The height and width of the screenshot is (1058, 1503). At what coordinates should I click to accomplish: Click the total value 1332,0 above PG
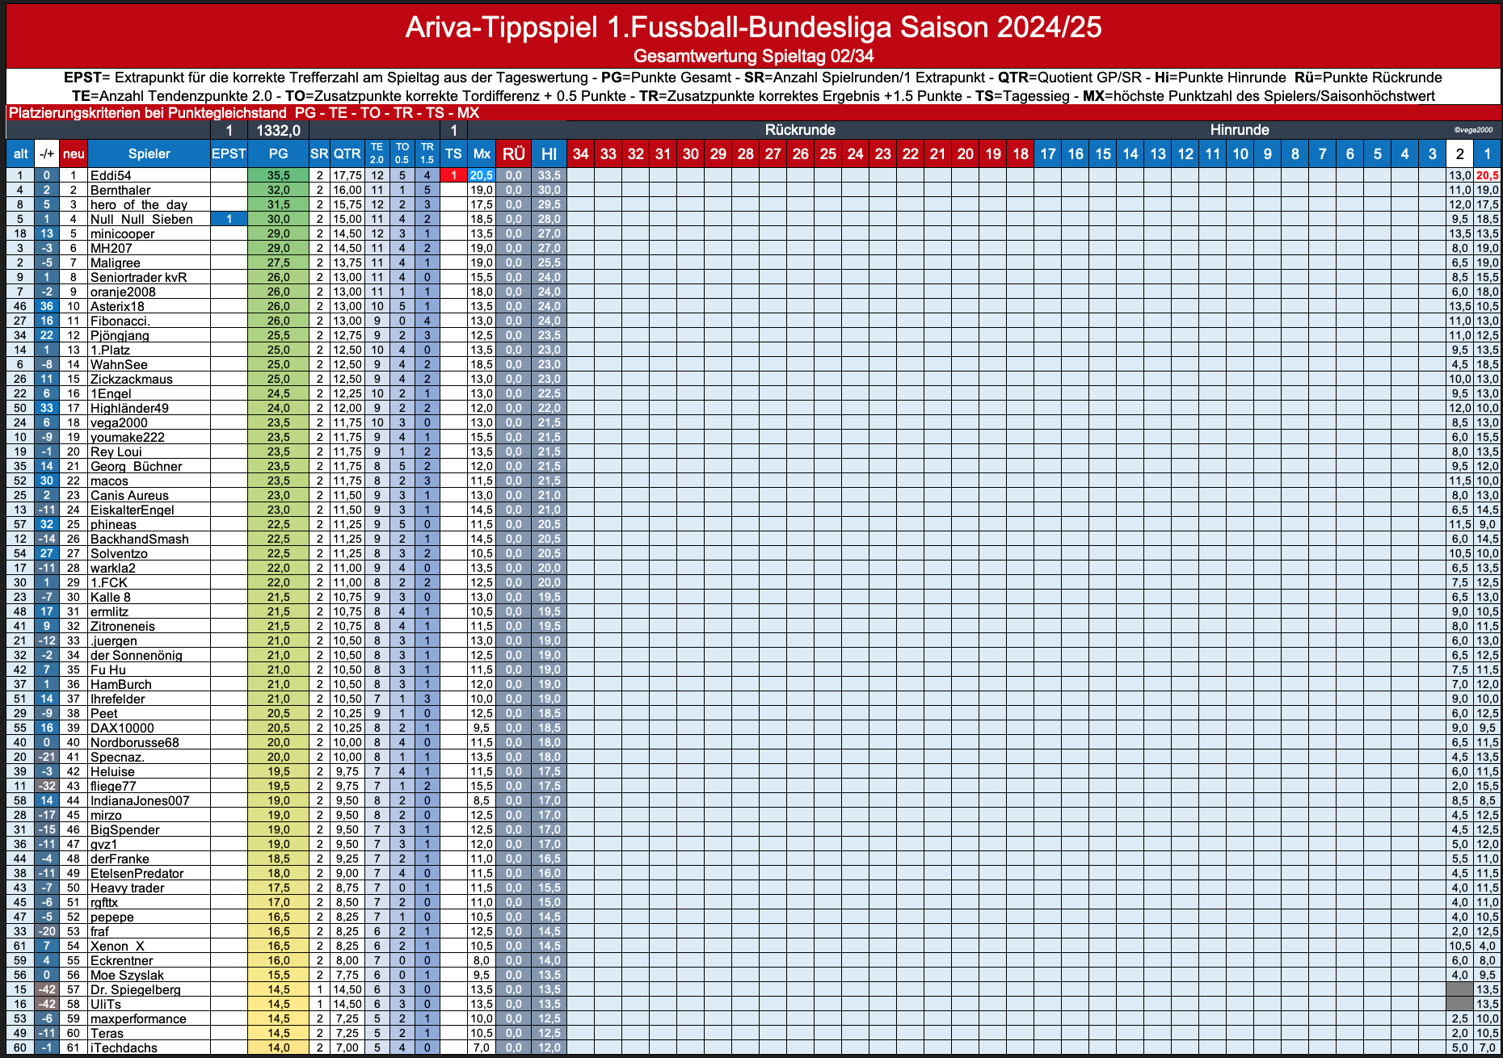278,130
